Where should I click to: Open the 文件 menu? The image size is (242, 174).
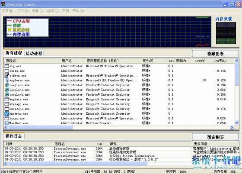22,11
